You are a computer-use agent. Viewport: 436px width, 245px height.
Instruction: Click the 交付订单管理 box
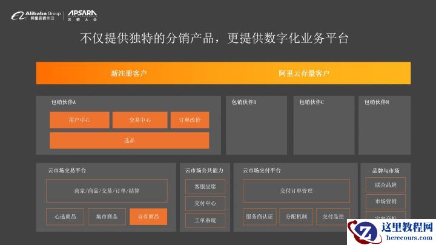click(296, 191)
